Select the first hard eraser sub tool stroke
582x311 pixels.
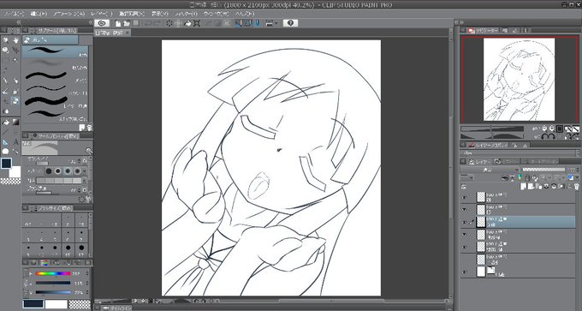55,51
